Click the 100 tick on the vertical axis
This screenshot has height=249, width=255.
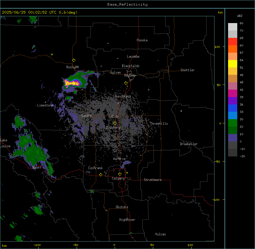[x=217, y=47]
